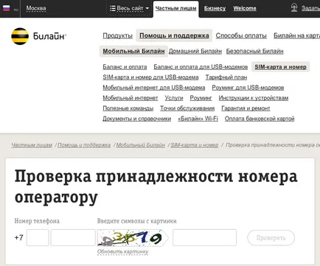Select the SIM-карта и номер item
320x266 pixels.
(x=280, y=67)
